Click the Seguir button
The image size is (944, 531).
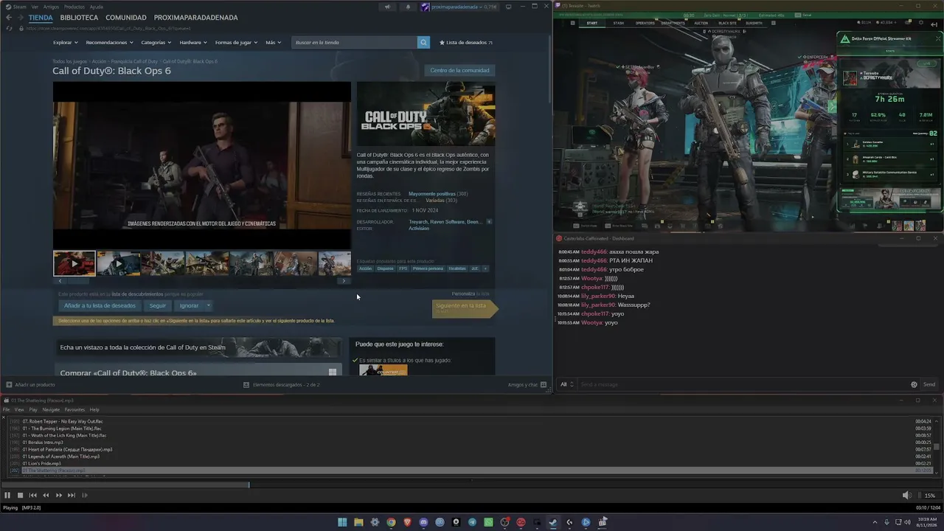pos(158,305)
